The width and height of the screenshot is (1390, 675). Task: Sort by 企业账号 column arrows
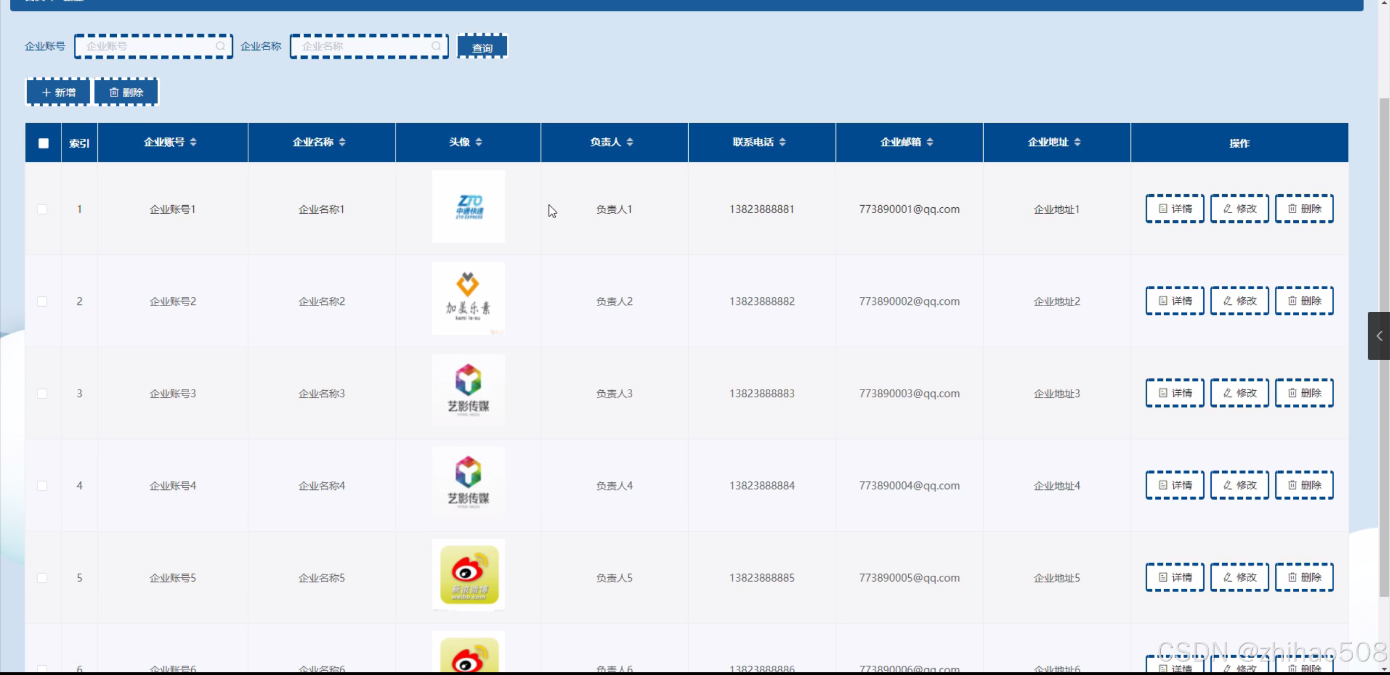(193, 142)
